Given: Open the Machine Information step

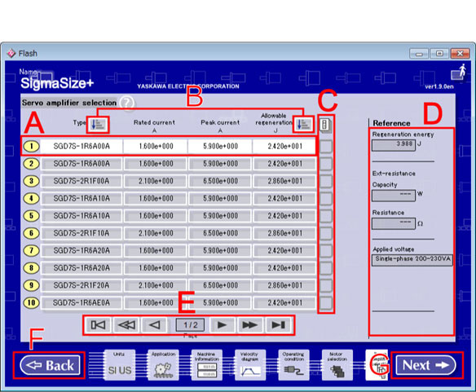Looking at the screenshot, I should (x=207, y=365).
